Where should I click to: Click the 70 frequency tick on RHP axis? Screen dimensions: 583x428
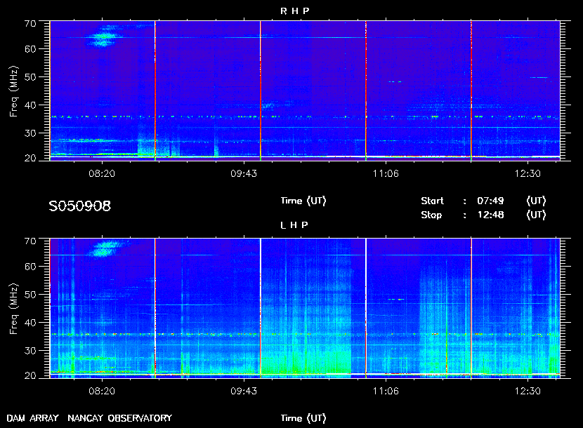pos(30,23)
